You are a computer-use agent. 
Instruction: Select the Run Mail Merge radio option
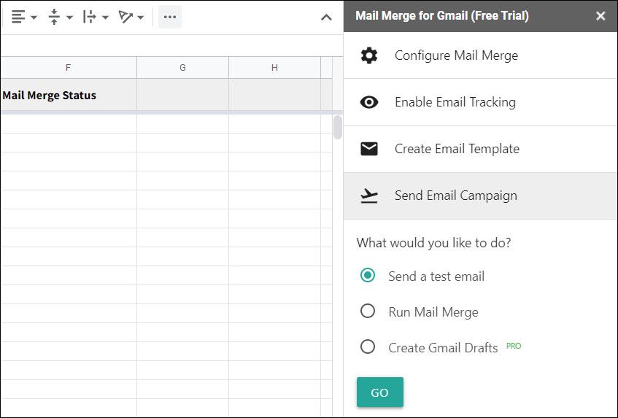(x=368, y=311)
